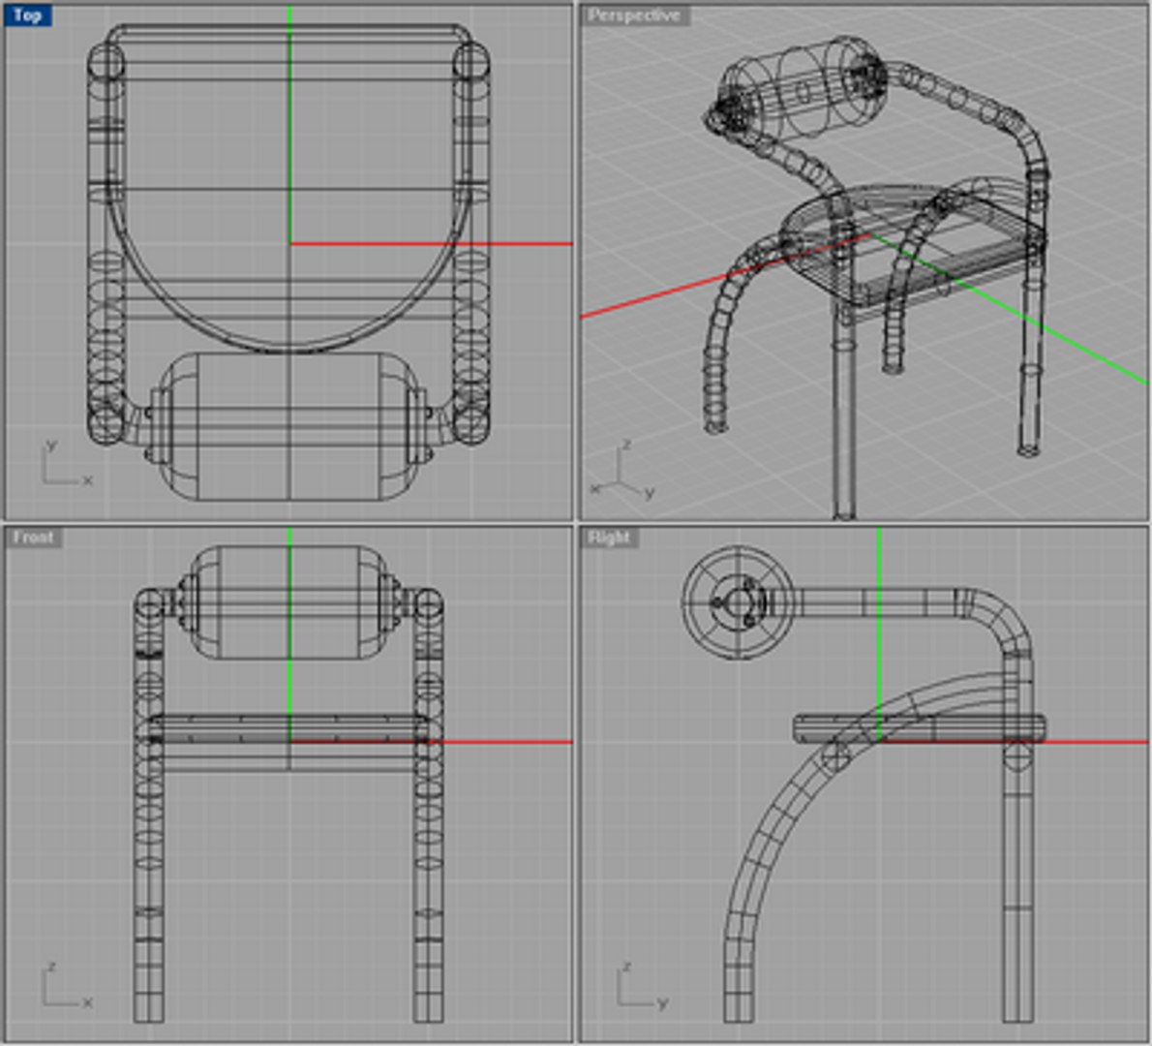Click the seat slab in Front view
This screenshot has width=1152, height=1046.
pos(288,729)
